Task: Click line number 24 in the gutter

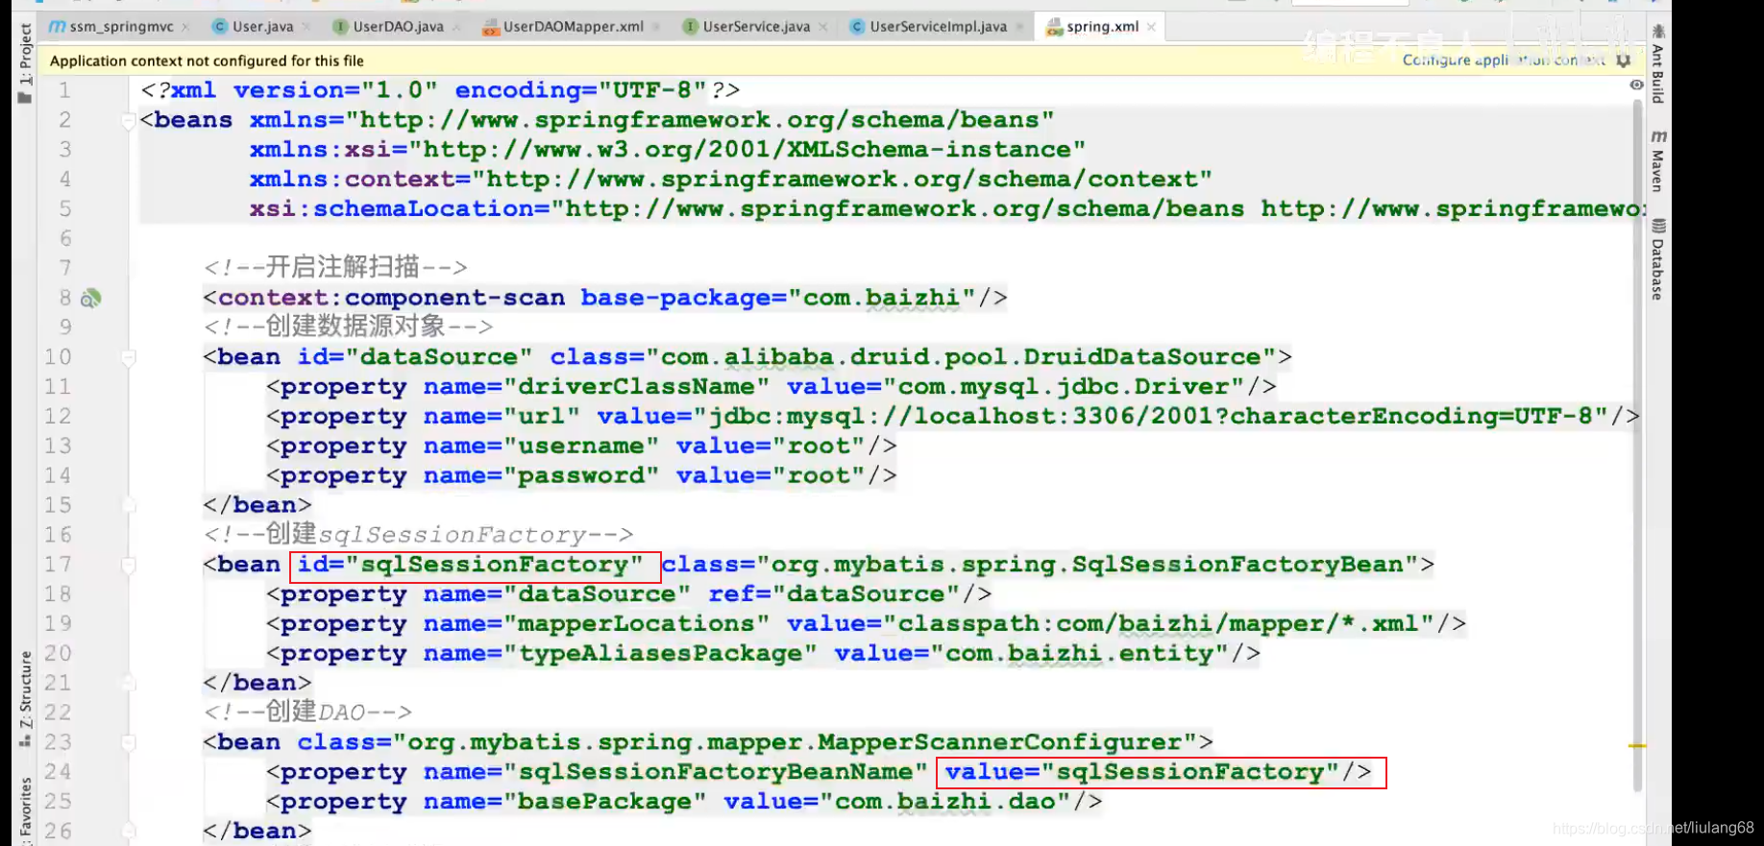Action: 58,771
